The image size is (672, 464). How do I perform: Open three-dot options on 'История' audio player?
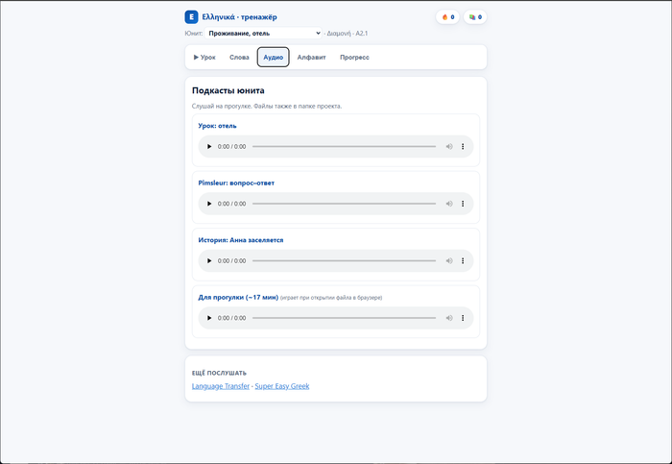point(463,260)
